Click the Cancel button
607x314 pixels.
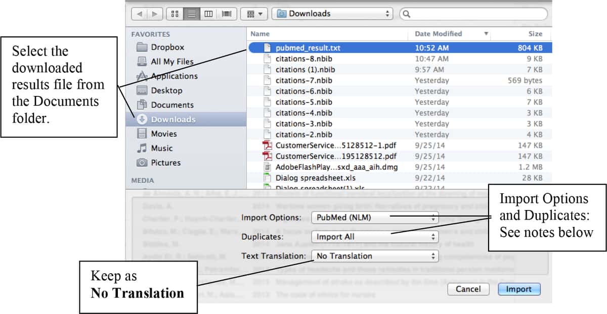click(x=468, y=289)
